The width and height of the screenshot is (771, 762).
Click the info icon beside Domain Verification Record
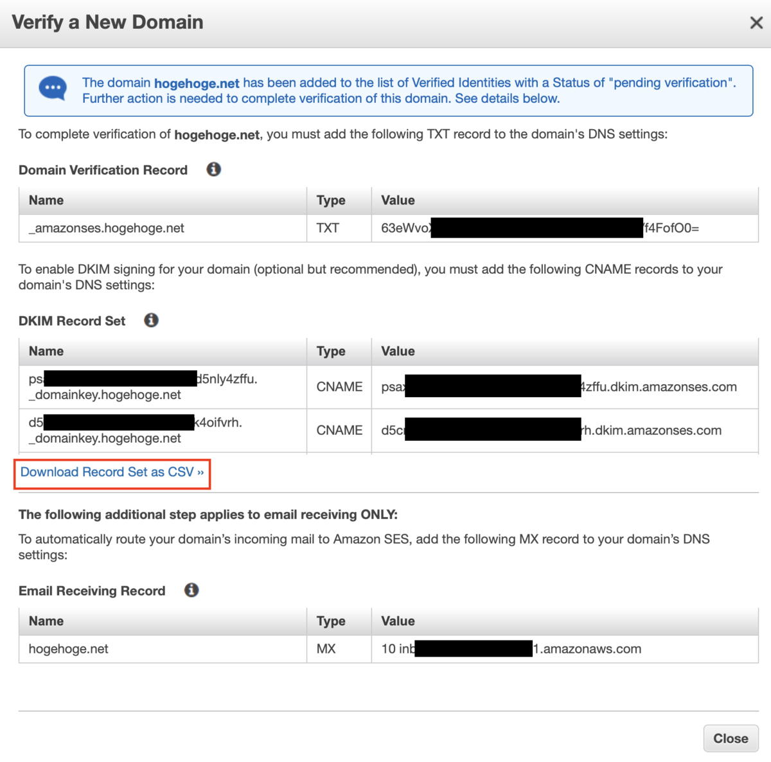(x=214, y=170)
